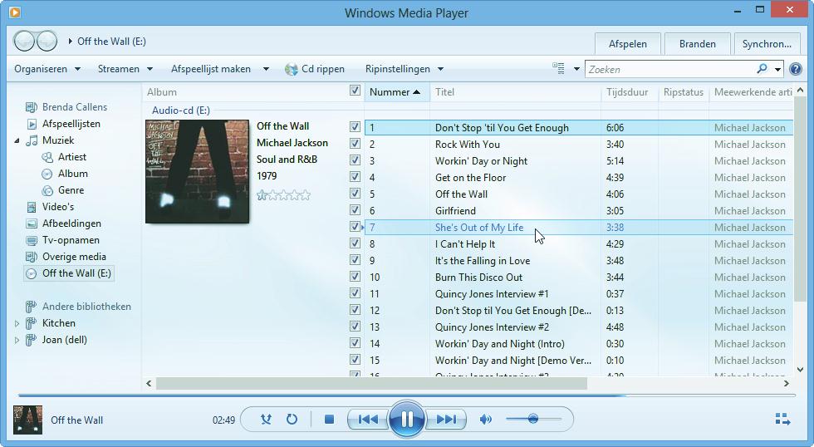Sort by the Nummer column header

tap(397, 92)
